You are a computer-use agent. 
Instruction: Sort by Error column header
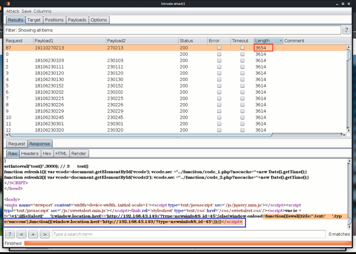click(x=219, y=41)
